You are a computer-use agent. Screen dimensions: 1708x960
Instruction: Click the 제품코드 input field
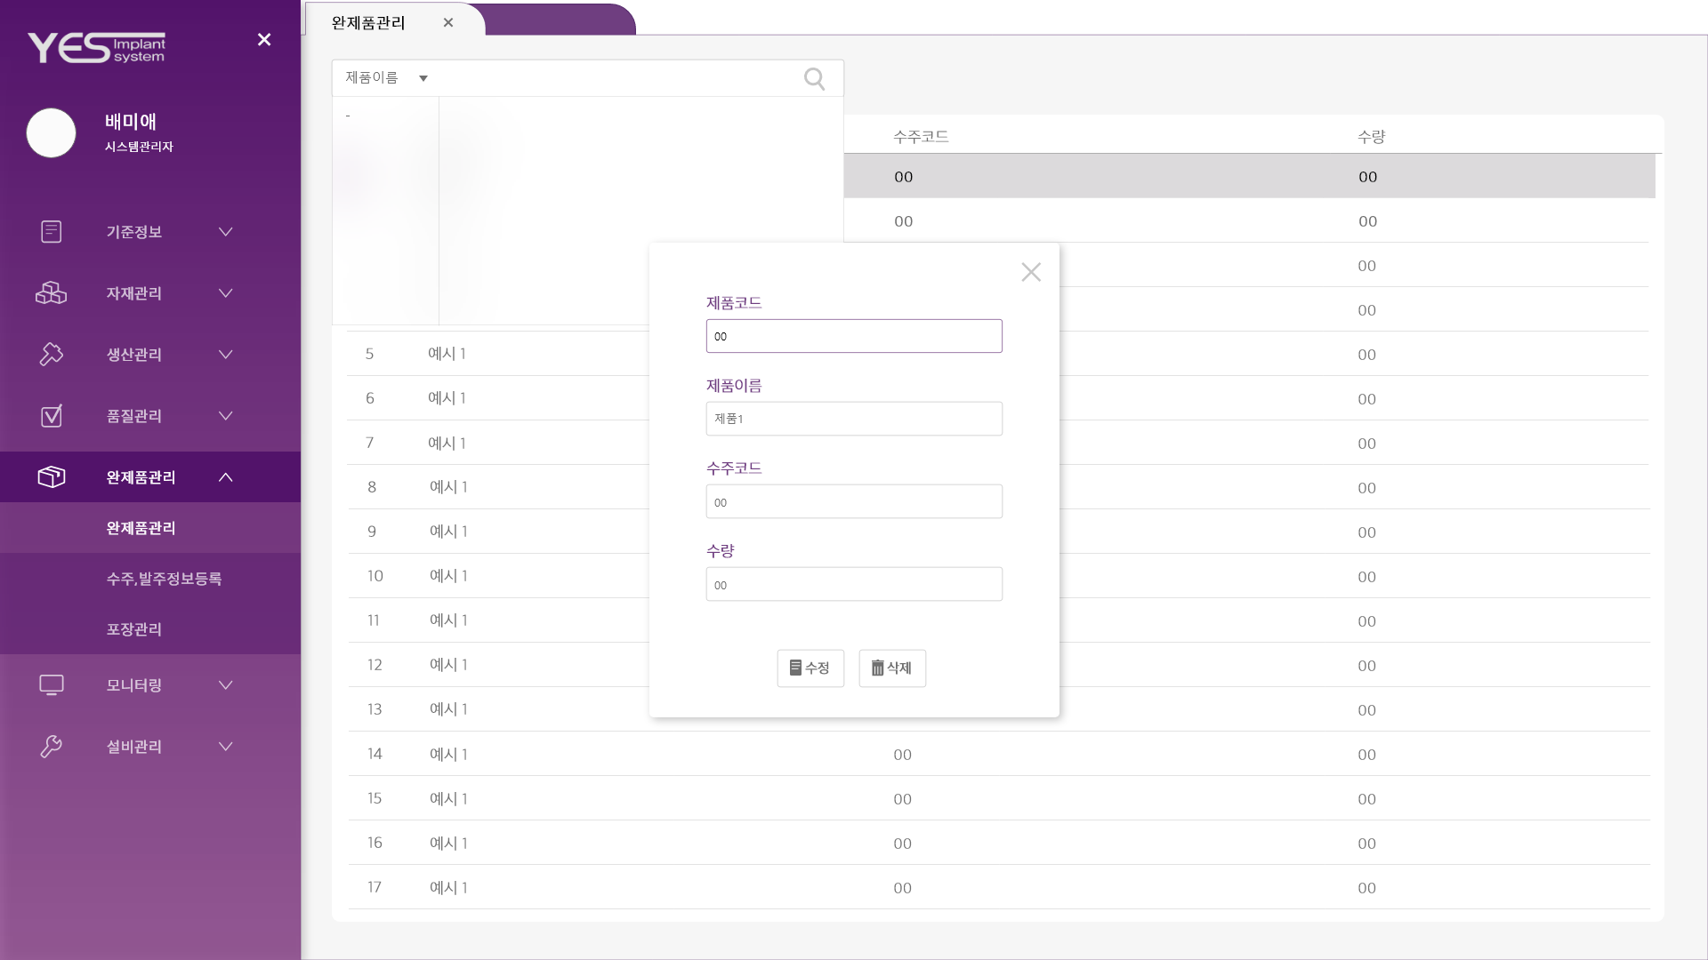pyautogui.click(x=854, y=336)
